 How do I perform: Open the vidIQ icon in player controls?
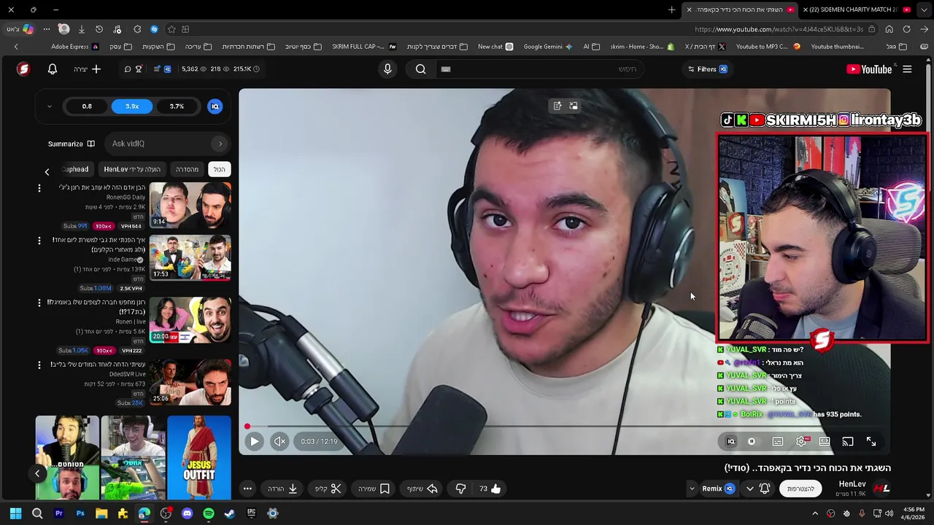730,441
